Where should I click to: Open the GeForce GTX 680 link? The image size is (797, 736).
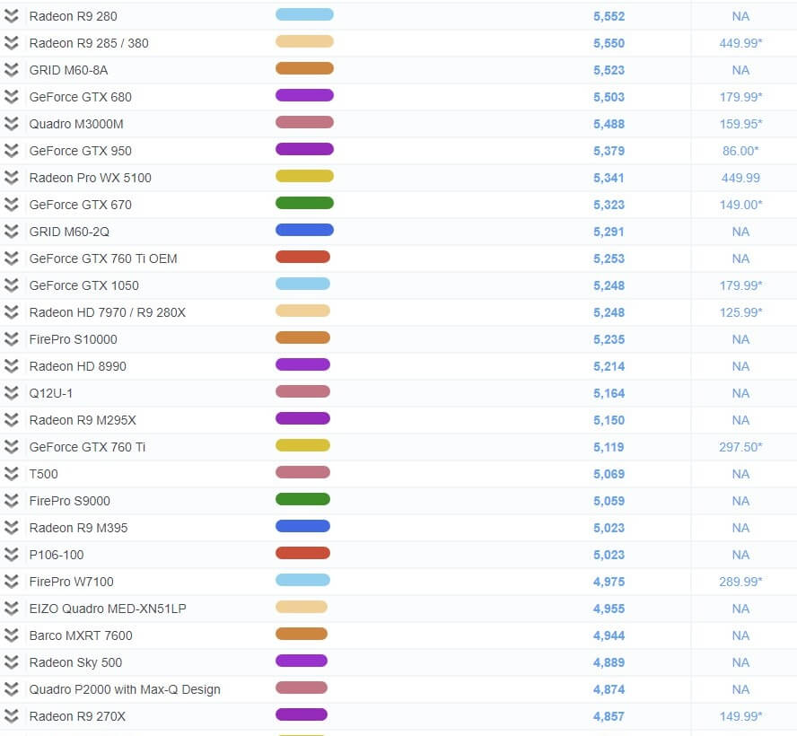tap(80, 97)
